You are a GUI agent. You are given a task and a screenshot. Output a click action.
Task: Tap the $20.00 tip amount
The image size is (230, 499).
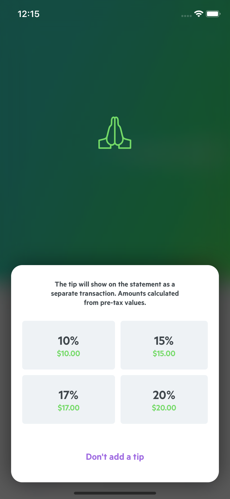coord(164,408)
